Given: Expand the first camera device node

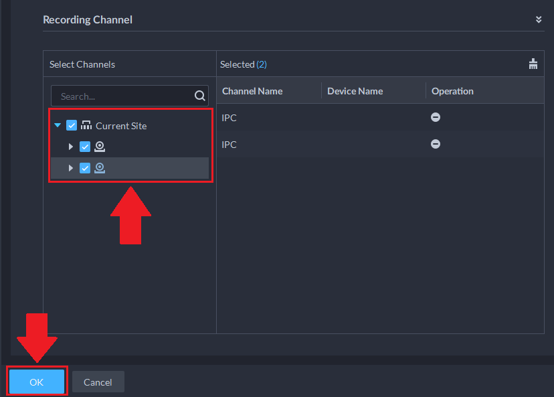Looking at the screenshot, I should [71, 147].
